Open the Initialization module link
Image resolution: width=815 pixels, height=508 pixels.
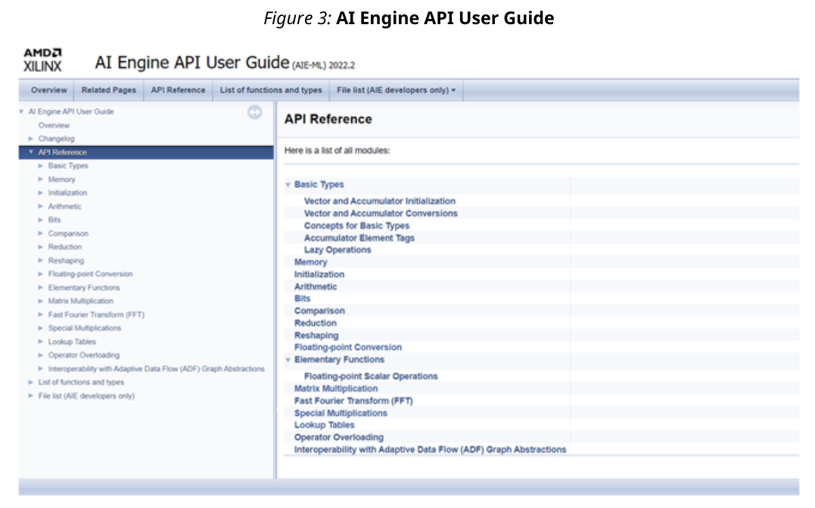click(x=319, y=274)
